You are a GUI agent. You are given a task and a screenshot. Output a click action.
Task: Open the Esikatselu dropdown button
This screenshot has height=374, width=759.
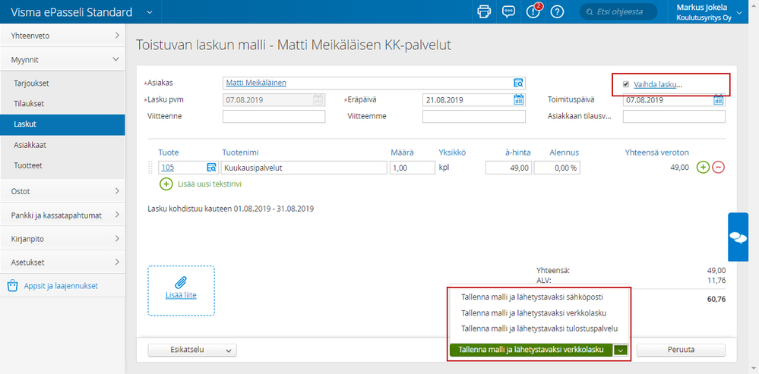pyautogui.click(x=192, y=350)
